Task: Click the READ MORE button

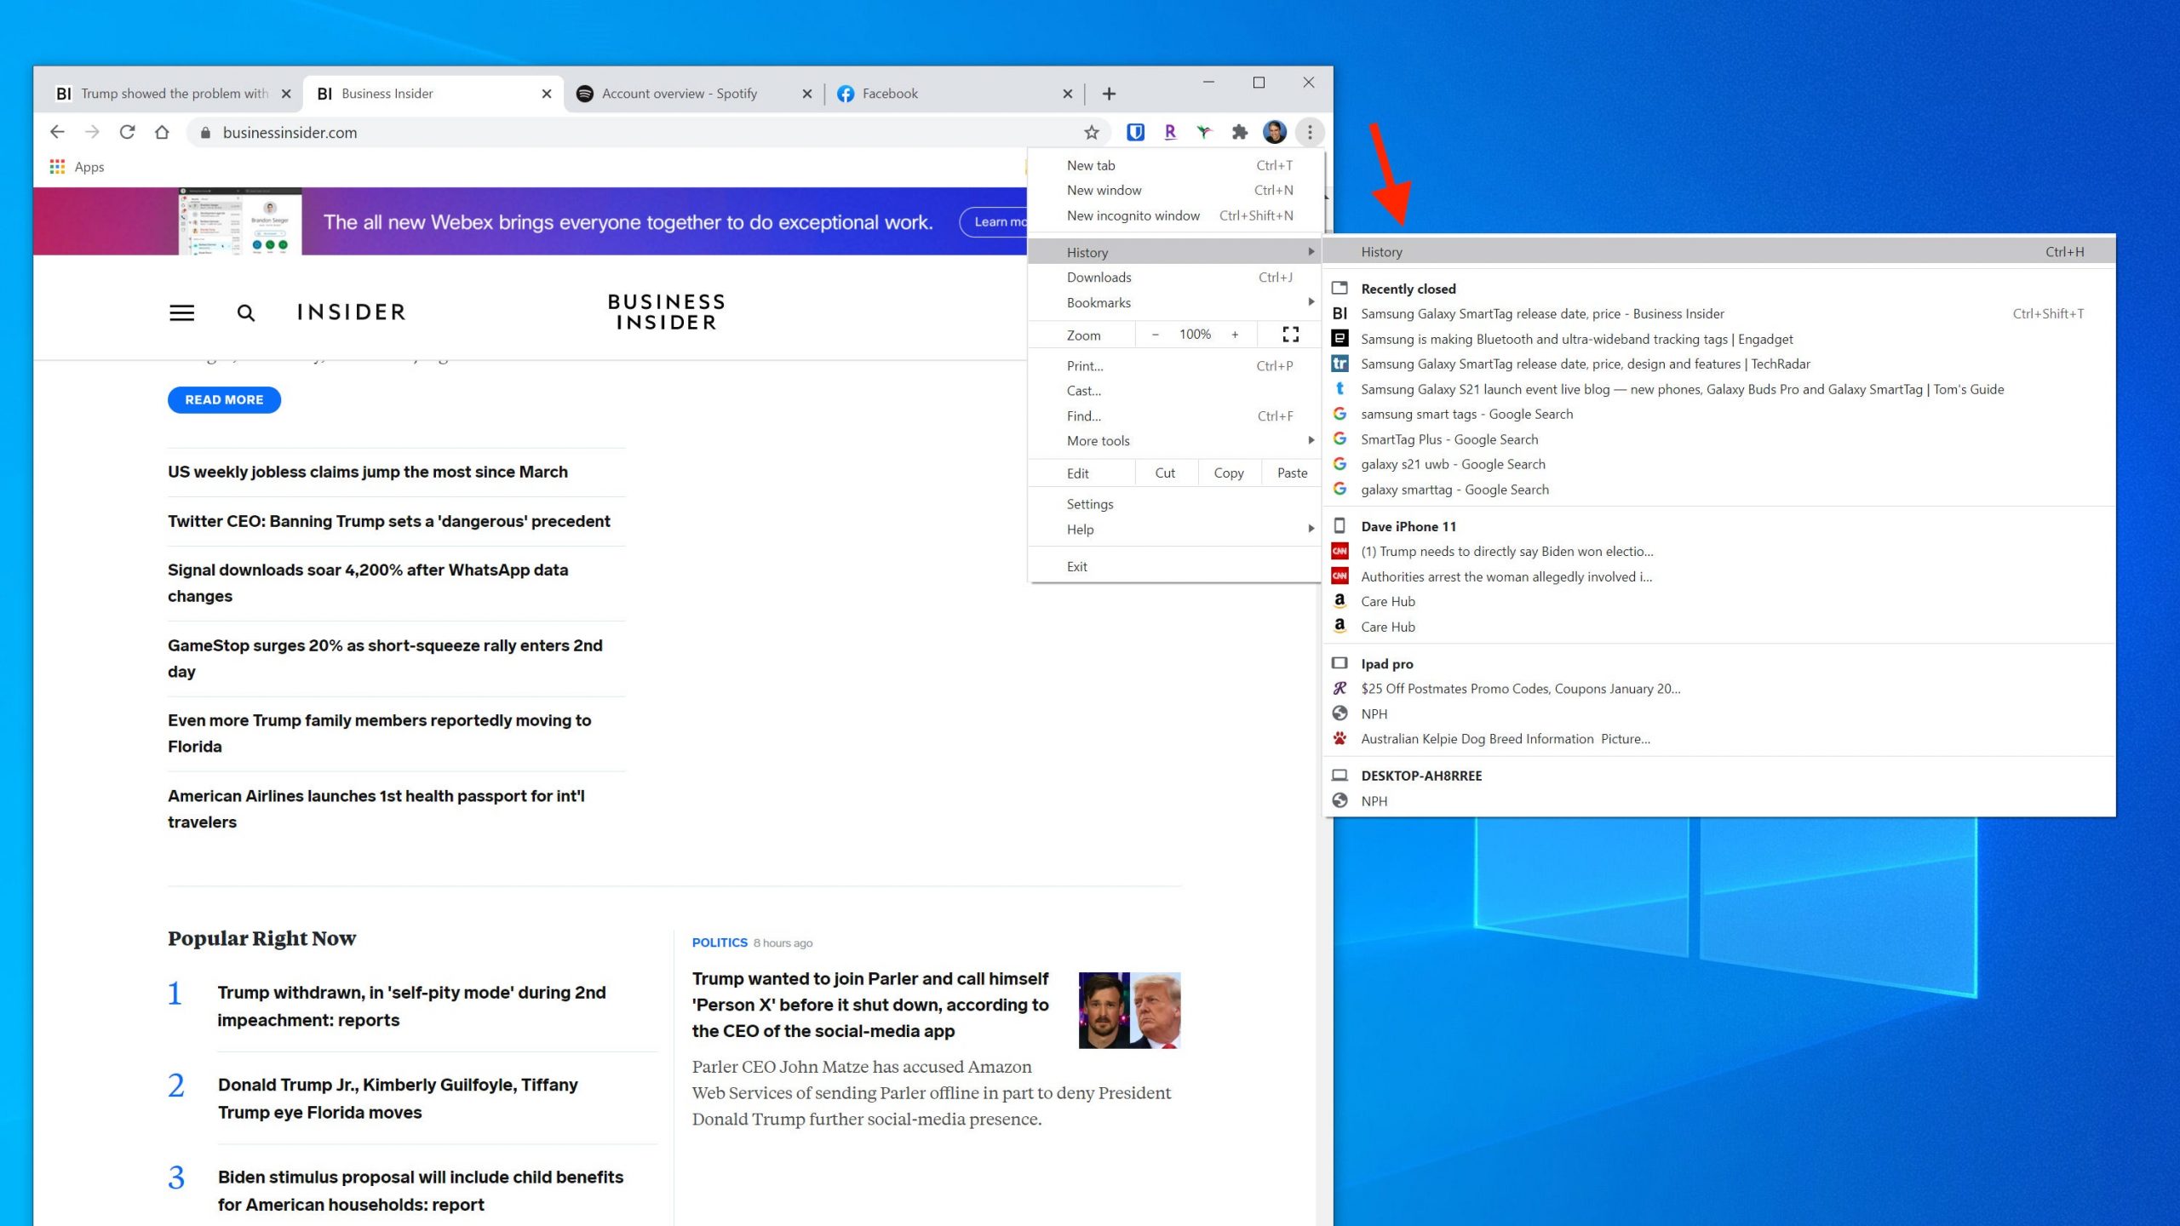Action: [x=224, y=399]
